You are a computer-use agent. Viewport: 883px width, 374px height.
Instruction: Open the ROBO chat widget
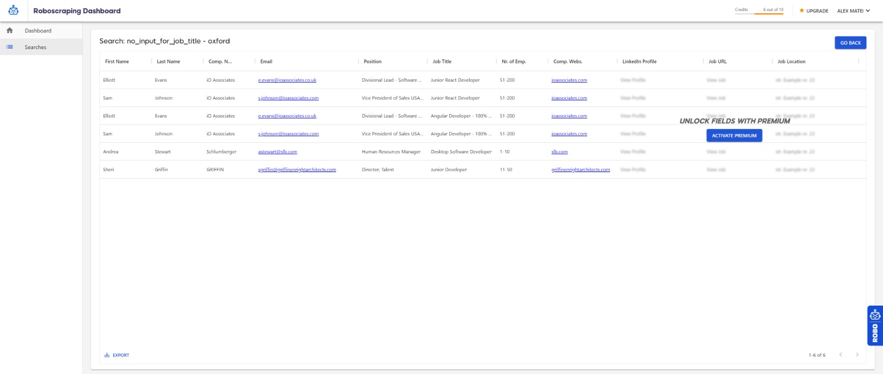875,325
